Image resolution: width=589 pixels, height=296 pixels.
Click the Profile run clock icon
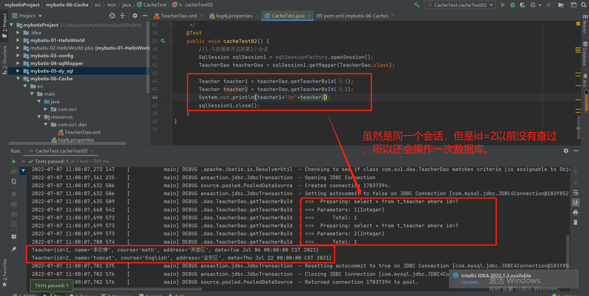click(533, 5)
